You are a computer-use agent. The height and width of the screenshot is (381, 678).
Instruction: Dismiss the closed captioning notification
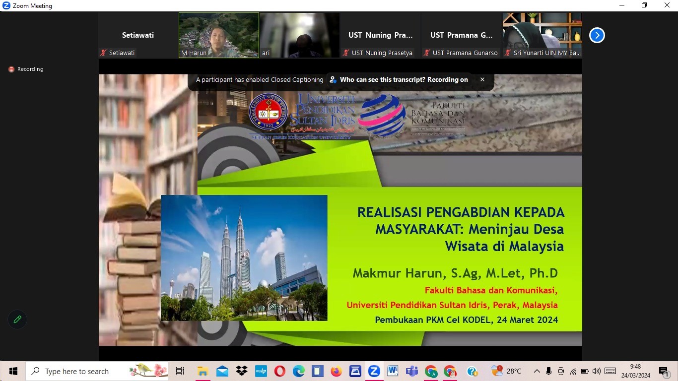[x=482, y=79]
